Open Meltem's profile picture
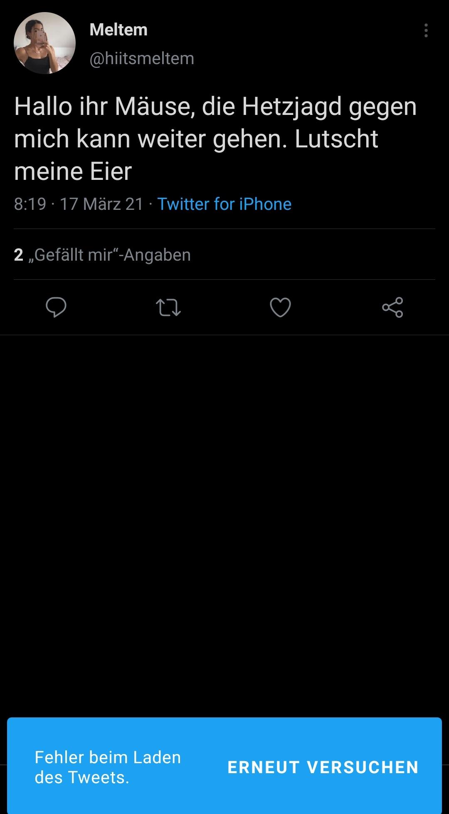449x814 pixels. [x=44, y=43]
